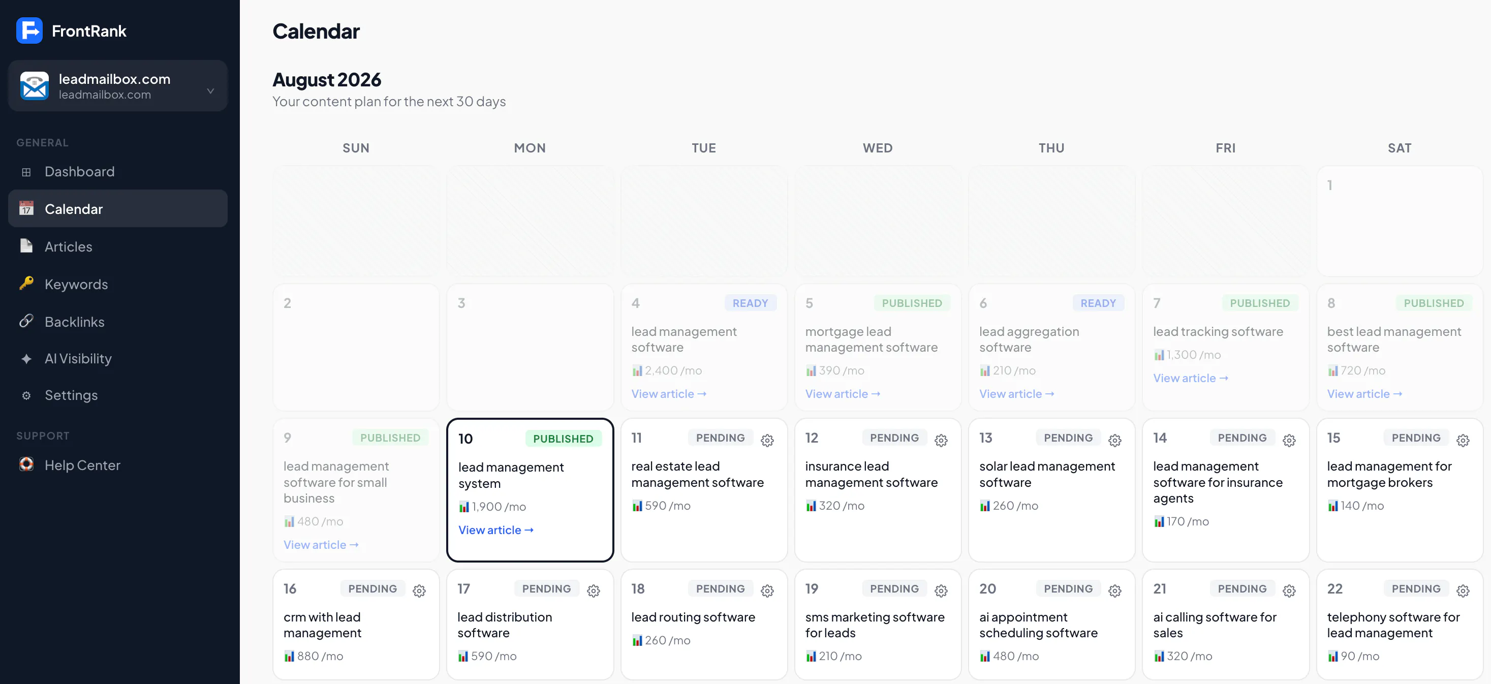1491x684 pixels.
Task: Click the Articles document icon
Action: pyautogui.click(x=26, y=246)
